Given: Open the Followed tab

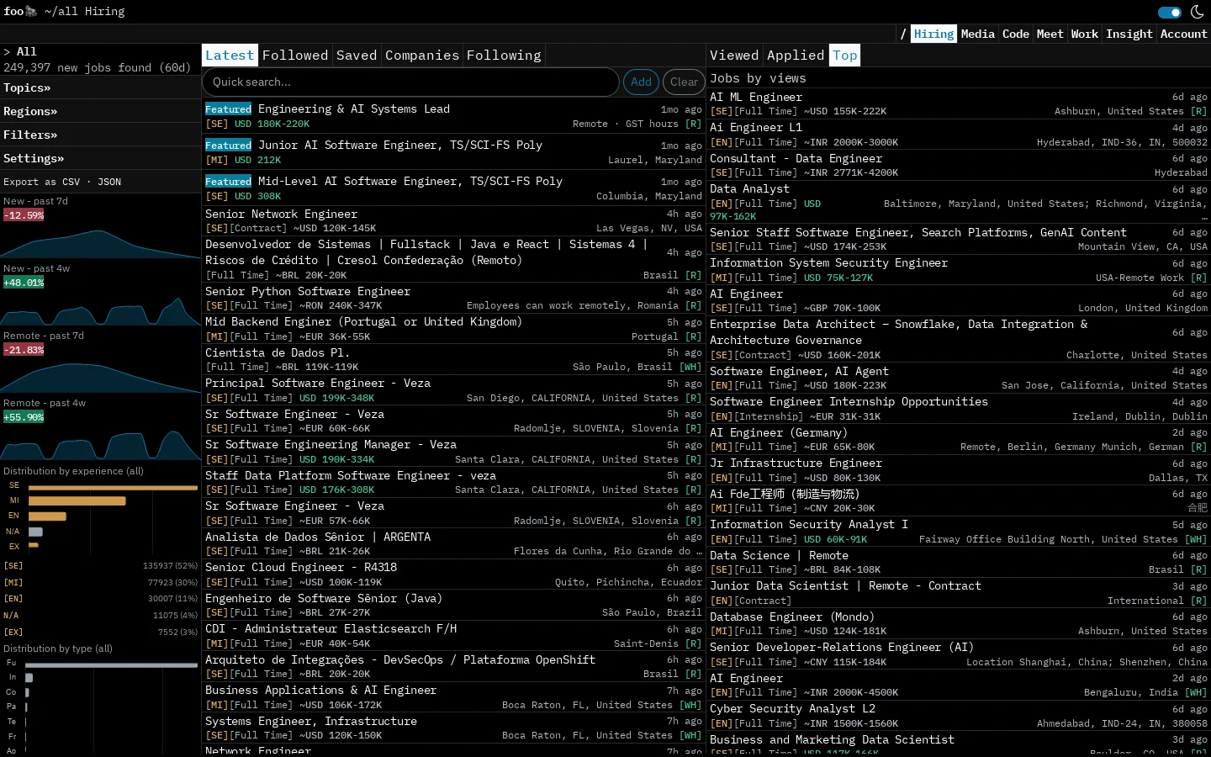Looking at the screenshot, I should 295,56.
